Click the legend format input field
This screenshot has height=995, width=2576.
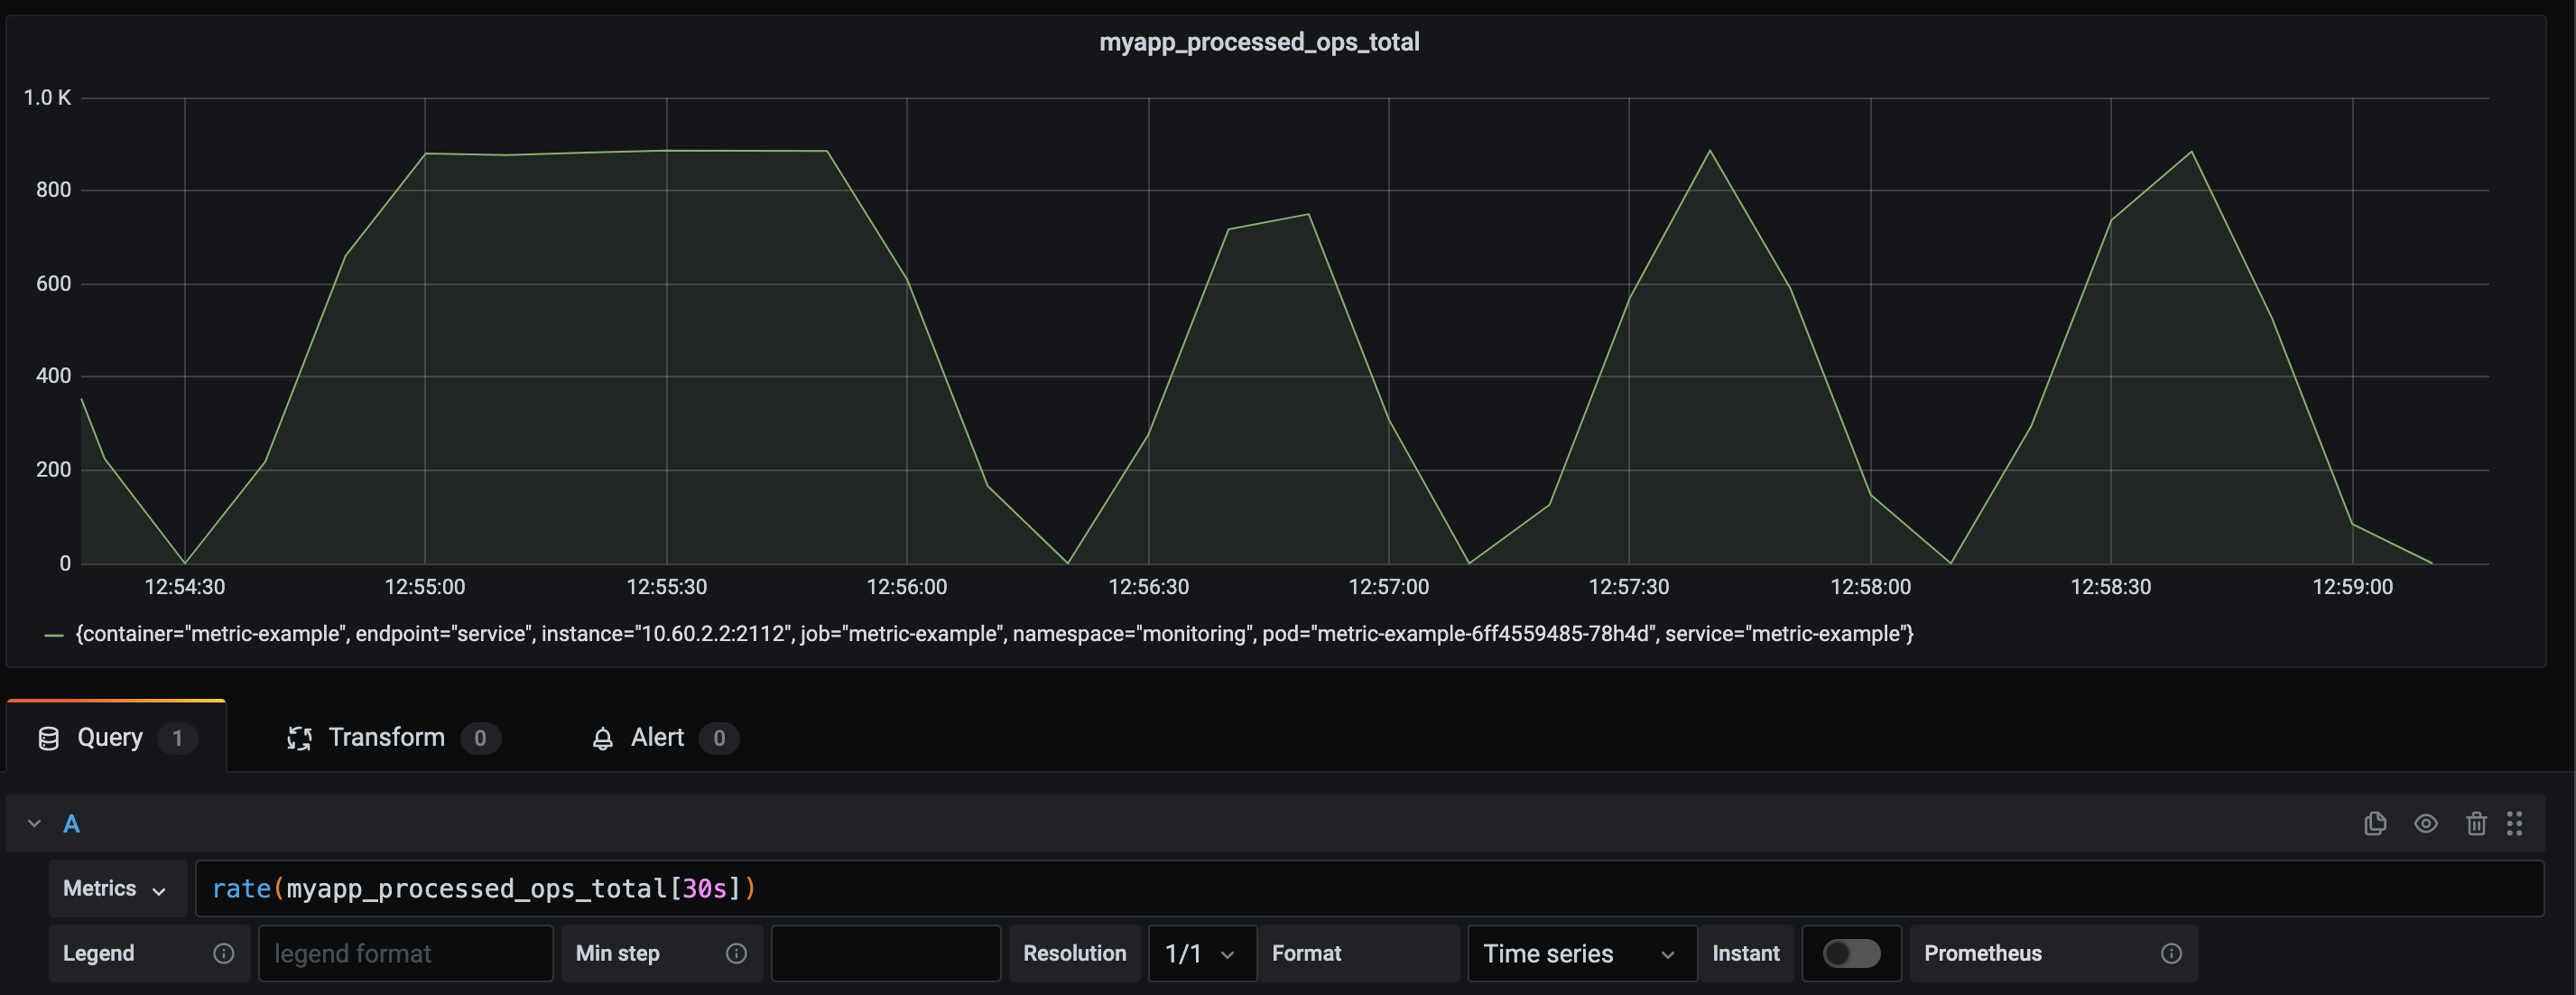[x=405, y=953]
